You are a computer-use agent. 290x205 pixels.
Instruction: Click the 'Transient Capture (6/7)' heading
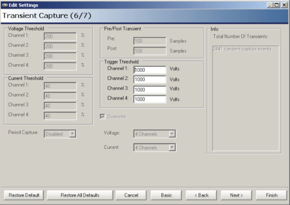coord(47,16)
